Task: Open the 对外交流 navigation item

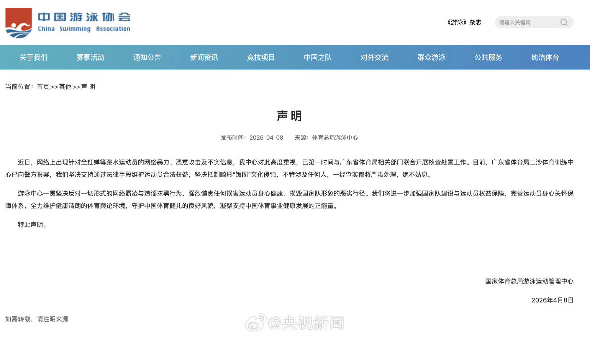Action: point(375,57)
